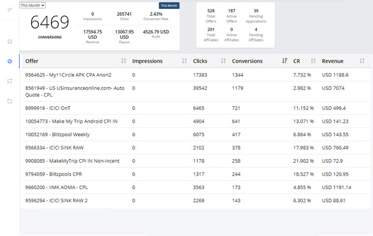Click the 2.43% Conversion Rate stat
The image size is (373, 236).
click(x=156, y=16)
